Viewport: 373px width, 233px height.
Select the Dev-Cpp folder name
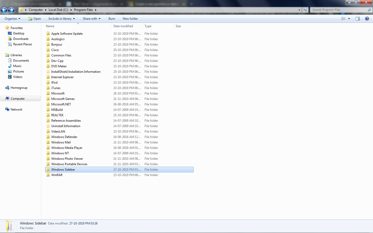pyautogui.click(x=57, y=61)
